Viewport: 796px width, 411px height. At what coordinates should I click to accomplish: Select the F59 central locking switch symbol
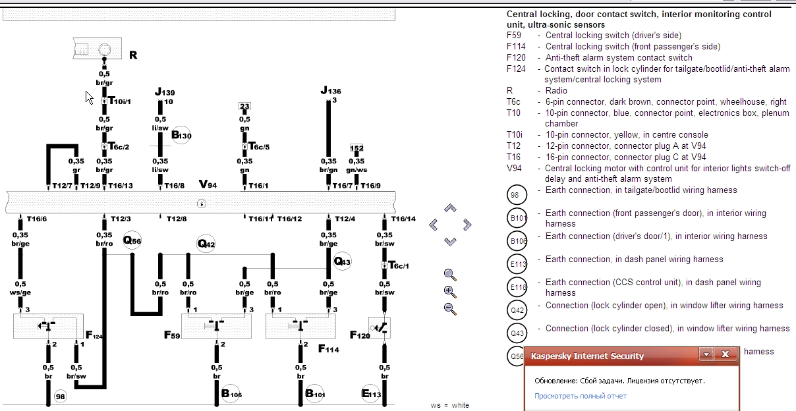[x=215, y=326]
